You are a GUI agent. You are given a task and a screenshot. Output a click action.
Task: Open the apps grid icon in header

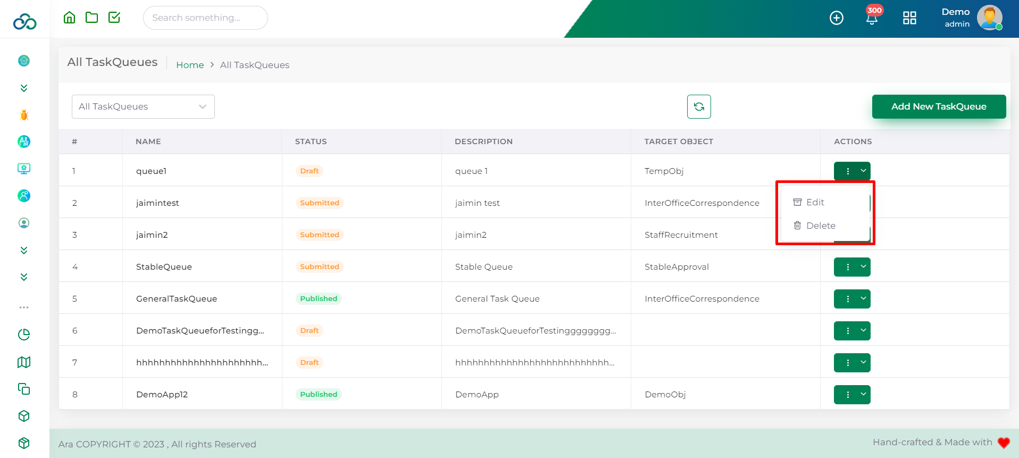909,18
